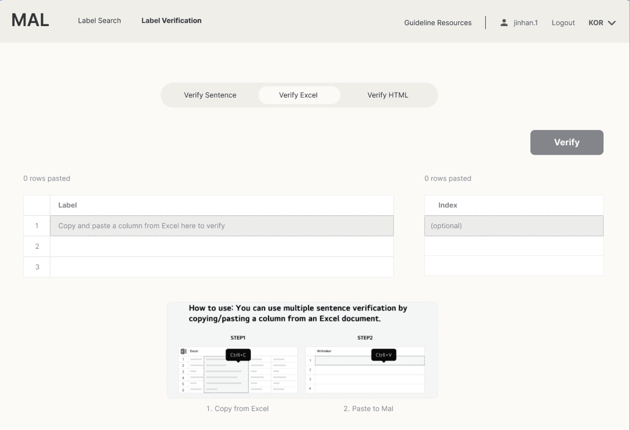Select Label row 2 cell

pos(221,246)
